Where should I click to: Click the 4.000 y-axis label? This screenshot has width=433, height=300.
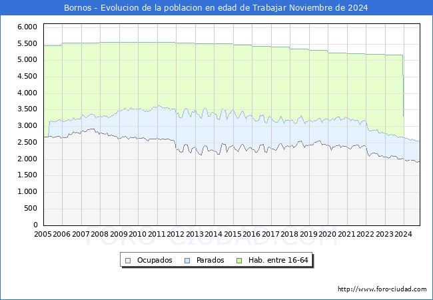pyautogui.click(x=27, y=93)
